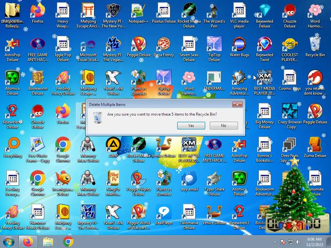This screenshot has width=331, height=248.
Task: Select the Talismania Deluxe icon
Action: click(x=189, y=217)
